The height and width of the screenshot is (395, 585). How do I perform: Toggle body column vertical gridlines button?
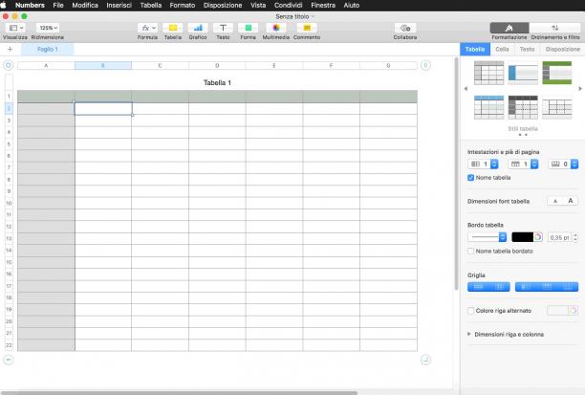click(x=500, y=287)
